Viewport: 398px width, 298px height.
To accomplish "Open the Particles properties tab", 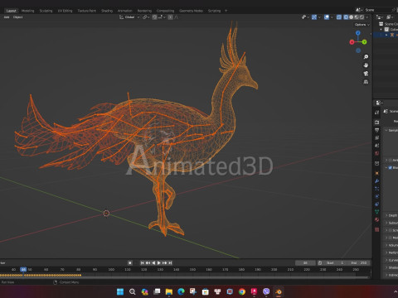I will pyautogui.click(x=376, y=189).
